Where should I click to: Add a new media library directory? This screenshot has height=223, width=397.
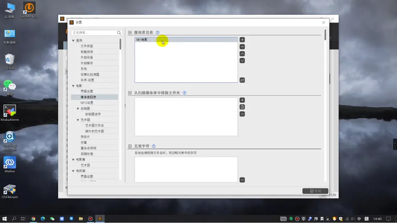coord(242,40)
